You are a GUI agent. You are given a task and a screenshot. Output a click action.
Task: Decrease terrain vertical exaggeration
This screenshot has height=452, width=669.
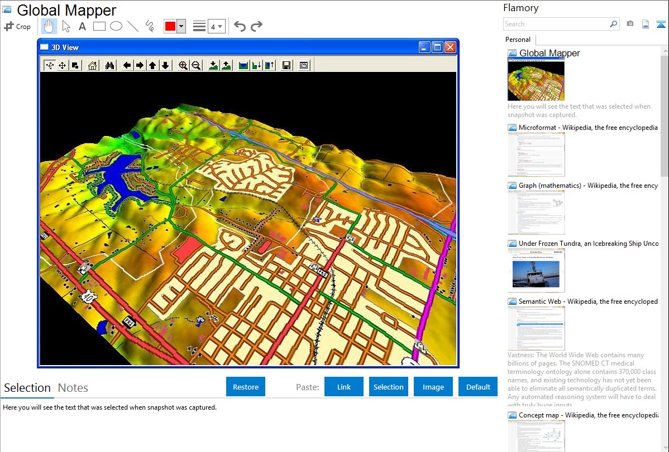[213, 65]
